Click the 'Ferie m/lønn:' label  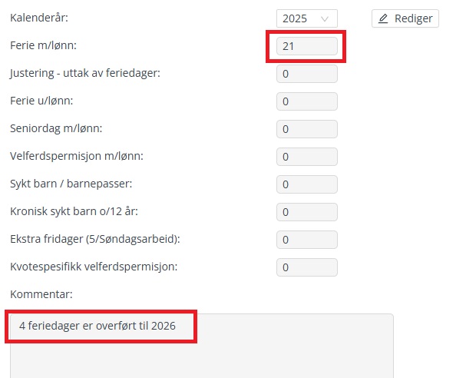43,45
